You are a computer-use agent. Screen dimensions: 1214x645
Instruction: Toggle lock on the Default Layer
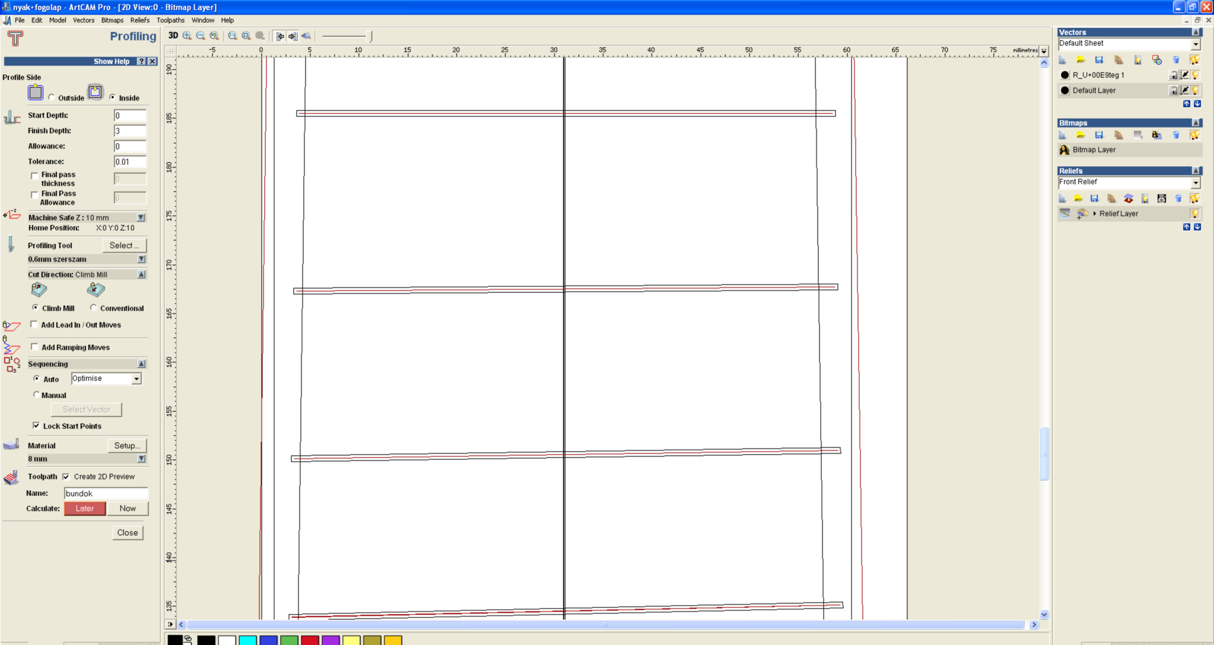pos(1173,90)
